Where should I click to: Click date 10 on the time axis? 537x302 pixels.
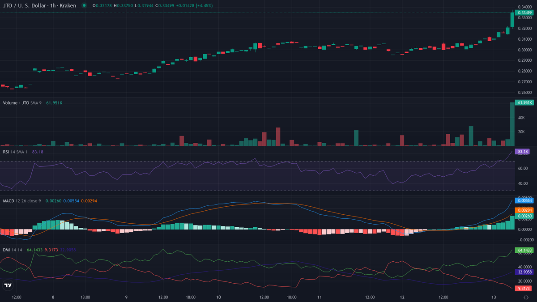tap(218, 297)
